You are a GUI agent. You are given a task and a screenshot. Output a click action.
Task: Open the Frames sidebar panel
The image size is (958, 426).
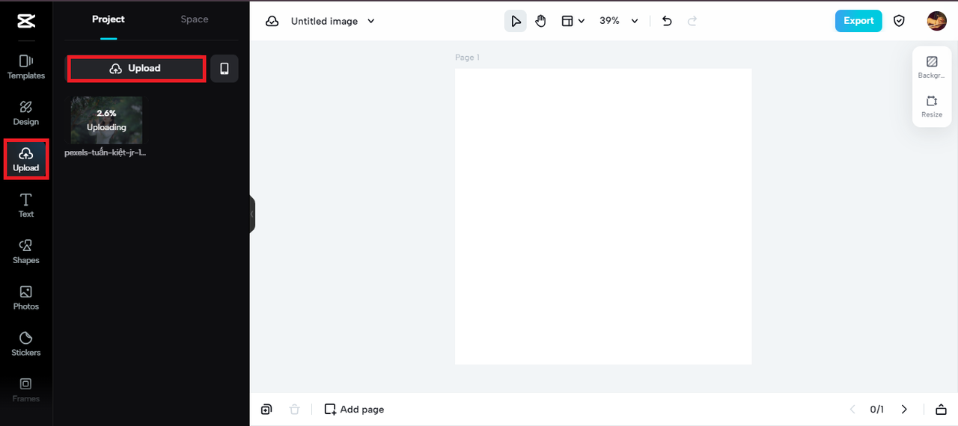[26, 390]
